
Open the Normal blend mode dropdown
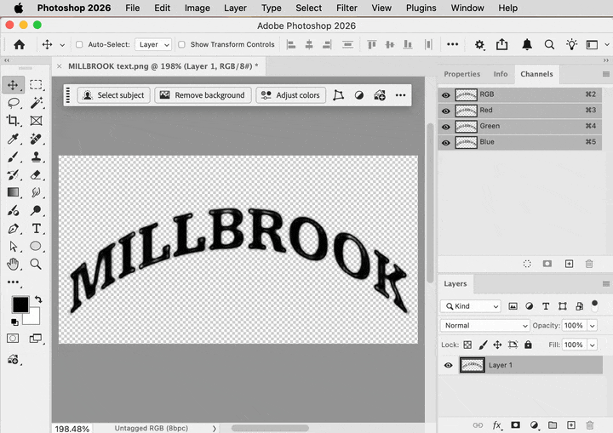click(484, 325)
